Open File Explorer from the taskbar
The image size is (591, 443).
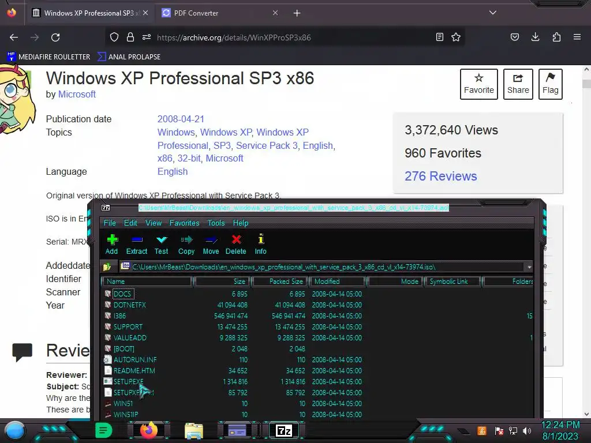tap(194, 431)
